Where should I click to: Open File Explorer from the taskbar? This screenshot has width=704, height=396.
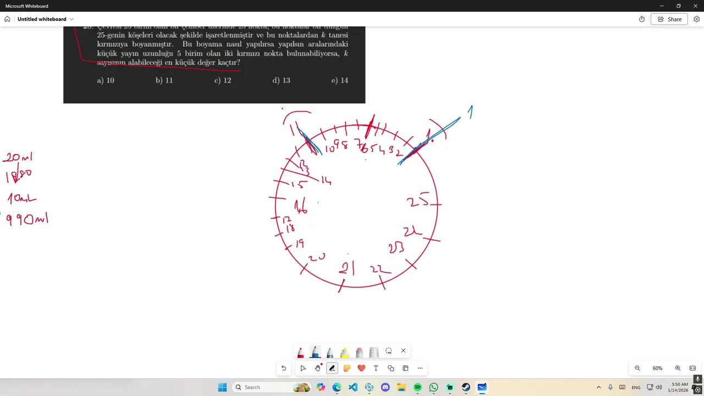[402, 387]
